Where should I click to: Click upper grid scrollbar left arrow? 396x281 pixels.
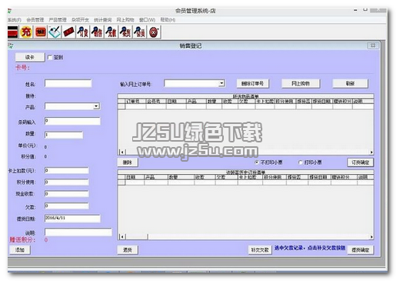pos(122,152)
